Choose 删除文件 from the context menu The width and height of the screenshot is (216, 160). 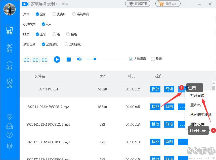(x=197, y=124)
